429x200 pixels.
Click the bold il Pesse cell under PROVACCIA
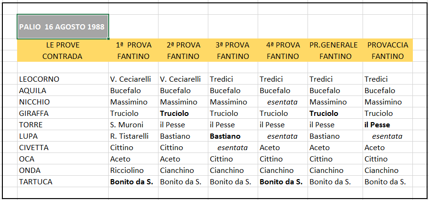coord(388,125)
